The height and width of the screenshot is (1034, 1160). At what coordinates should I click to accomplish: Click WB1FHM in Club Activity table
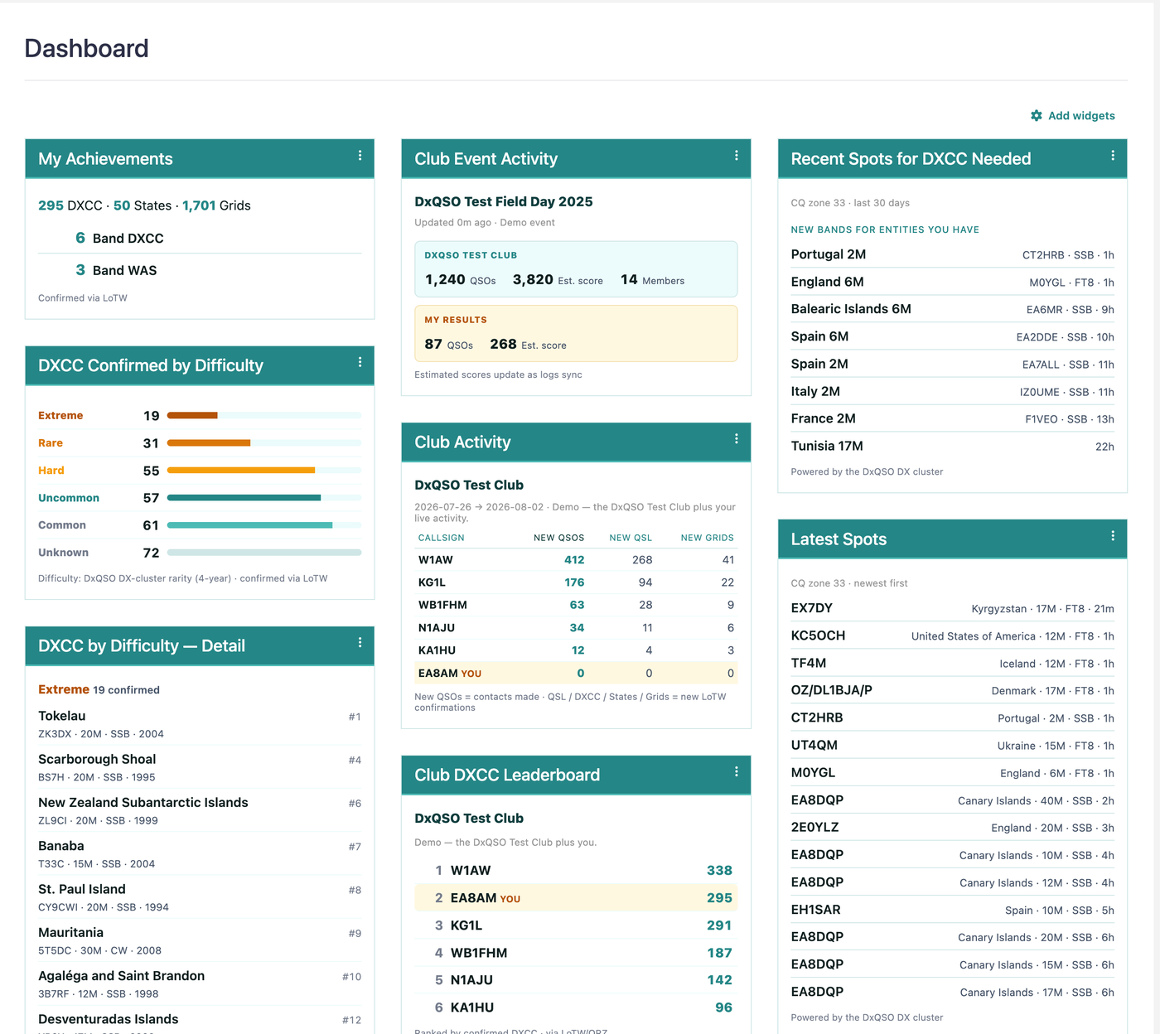[442, 605]
